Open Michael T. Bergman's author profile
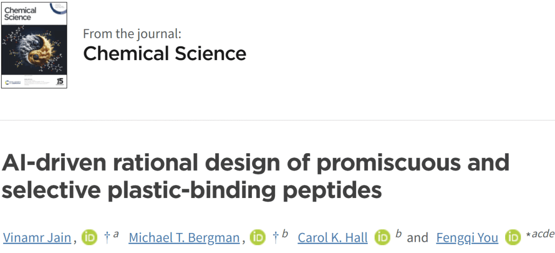The width and height of the screenshot is (555, 253). tap(184, 238)
